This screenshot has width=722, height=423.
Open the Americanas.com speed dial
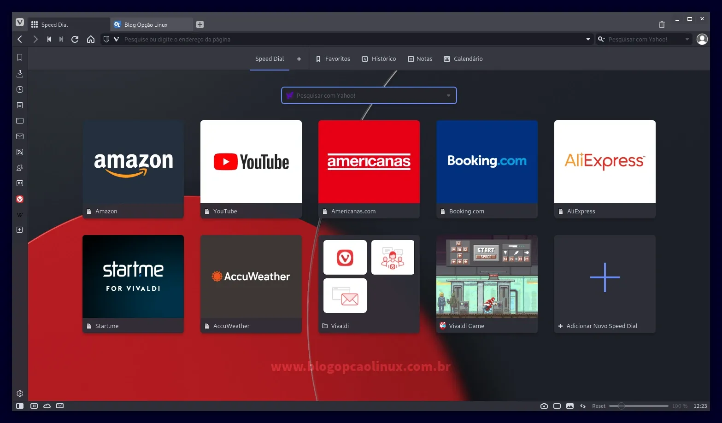click(x=369, y=169)
